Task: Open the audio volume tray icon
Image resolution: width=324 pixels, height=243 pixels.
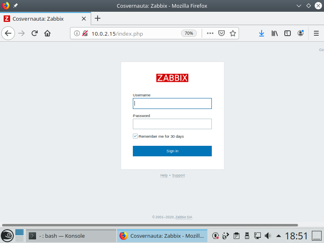Action: 268,236
